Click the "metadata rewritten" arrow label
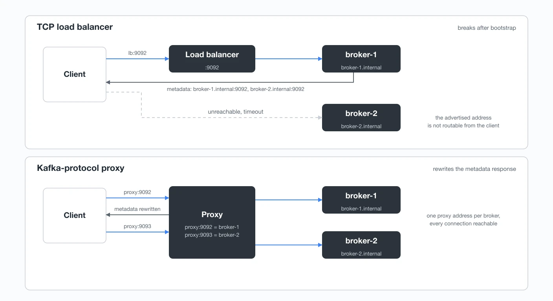Image resolution: width=553 pixels, height=301 pixels. (137, 209)
